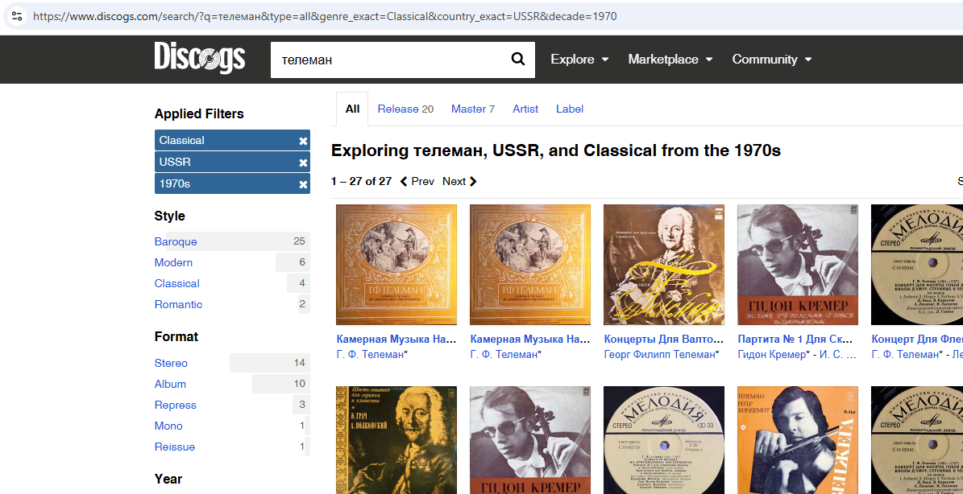Switch to the Release tab
The width and height of the screenshot is (963, 494).
[405, 109]
